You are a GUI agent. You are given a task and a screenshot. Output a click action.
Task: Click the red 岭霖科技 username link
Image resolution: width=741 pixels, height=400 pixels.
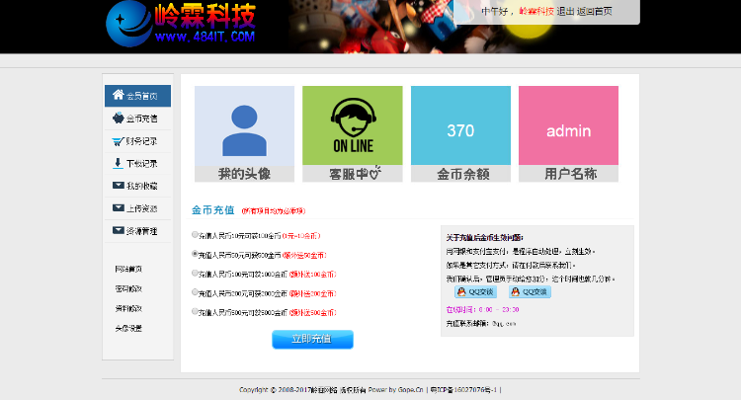point(536,11)
